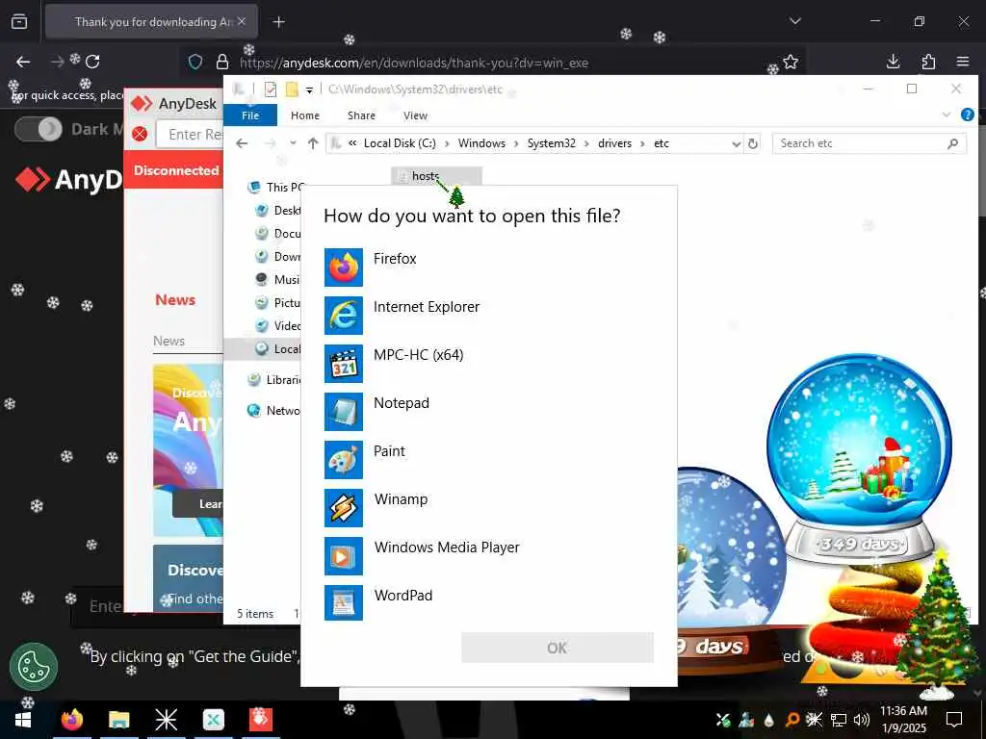Switch to the Share ribbon tab
The width and height of the screenshot is (986, 739).
(361, 115)
